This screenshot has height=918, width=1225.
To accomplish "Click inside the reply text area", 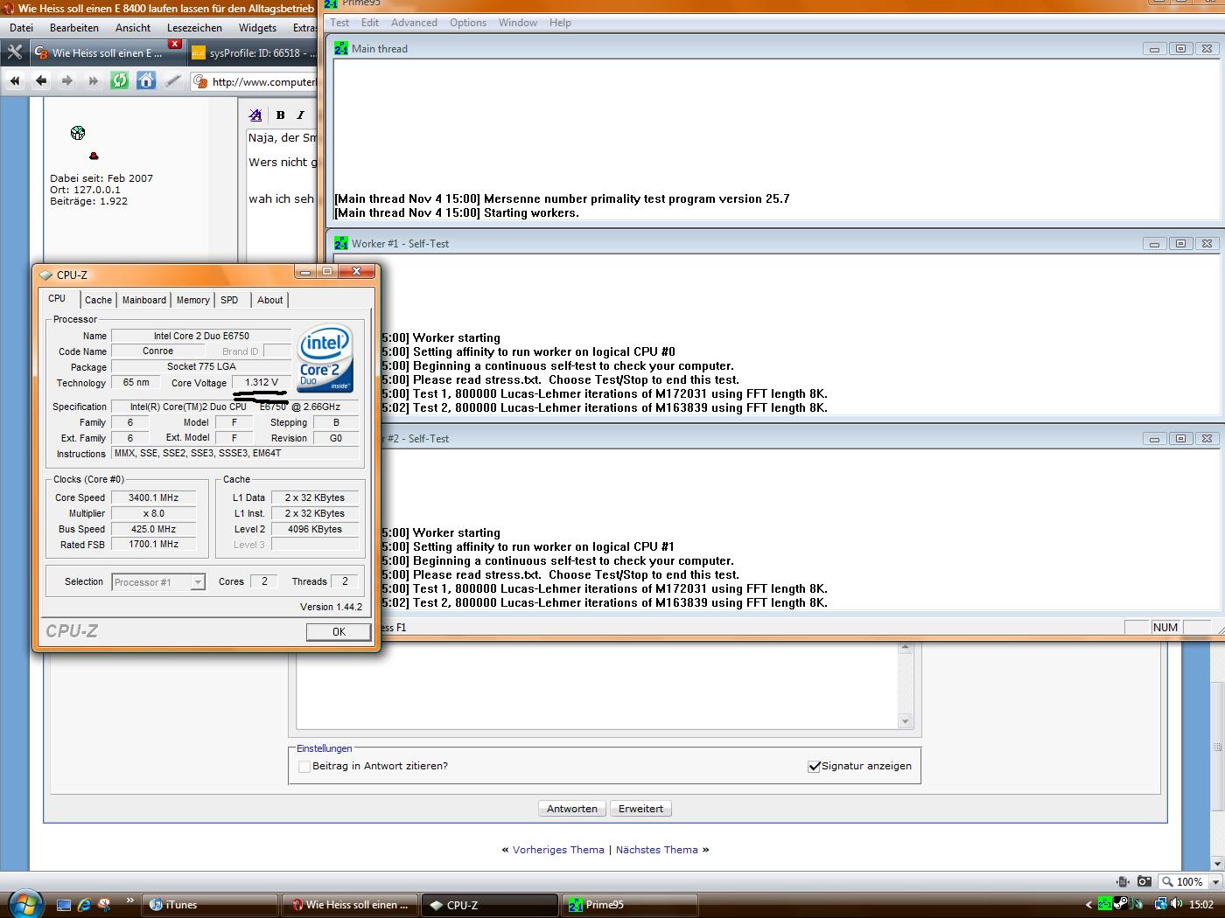I will pyautogui.click(x=598, y=686).
